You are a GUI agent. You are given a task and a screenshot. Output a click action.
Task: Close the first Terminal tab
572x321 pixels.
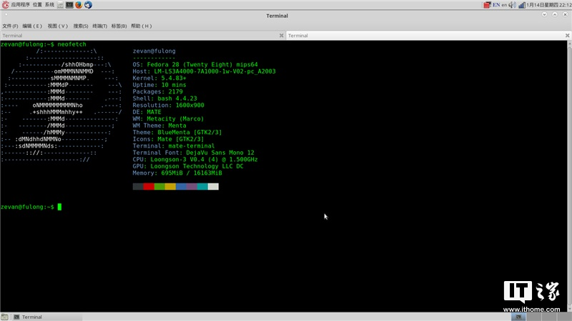click(x=281, y=35)
